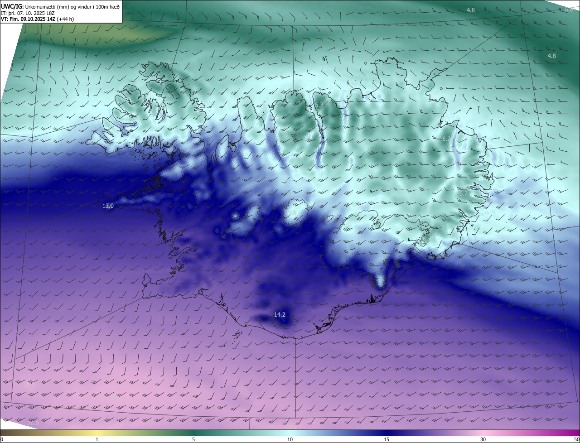Click the 13.0 precipitation value on the map
Screen dimensions: 580x443
click(108, 206)
